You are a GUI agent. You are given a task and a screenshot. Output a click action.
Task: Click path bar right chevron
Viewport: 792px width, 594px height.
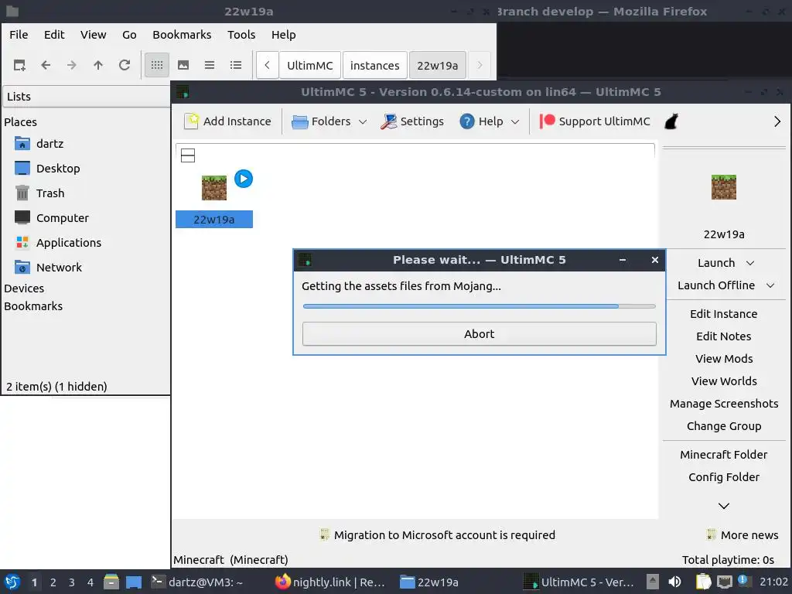point(480,65)
